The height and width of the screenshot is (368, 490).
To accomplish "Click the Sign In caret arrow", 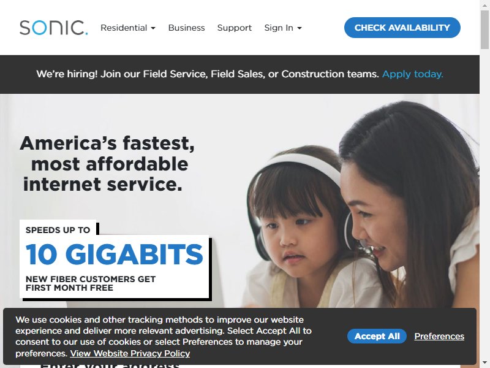I will point(300,28).
